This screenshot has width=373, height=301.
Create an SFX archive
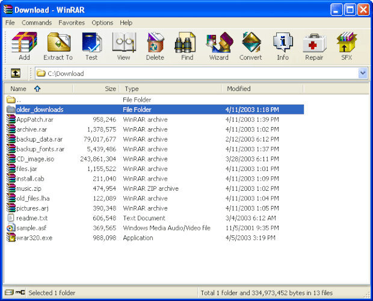click(x=347, y=46)
